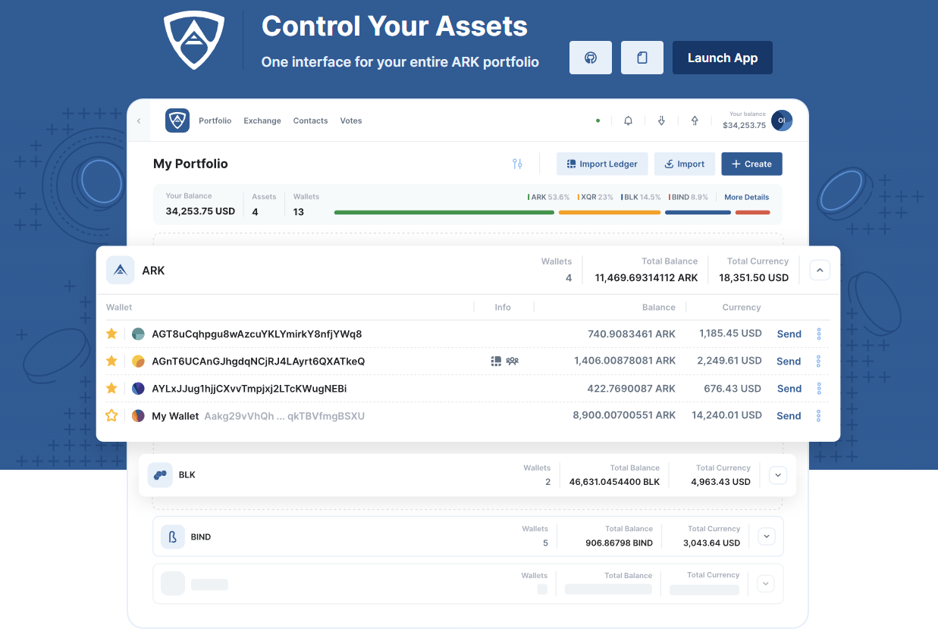The height and width of the screenshot is (638, 938).
Task: Click the BIND 8.9% legend label
Action: 689,197
